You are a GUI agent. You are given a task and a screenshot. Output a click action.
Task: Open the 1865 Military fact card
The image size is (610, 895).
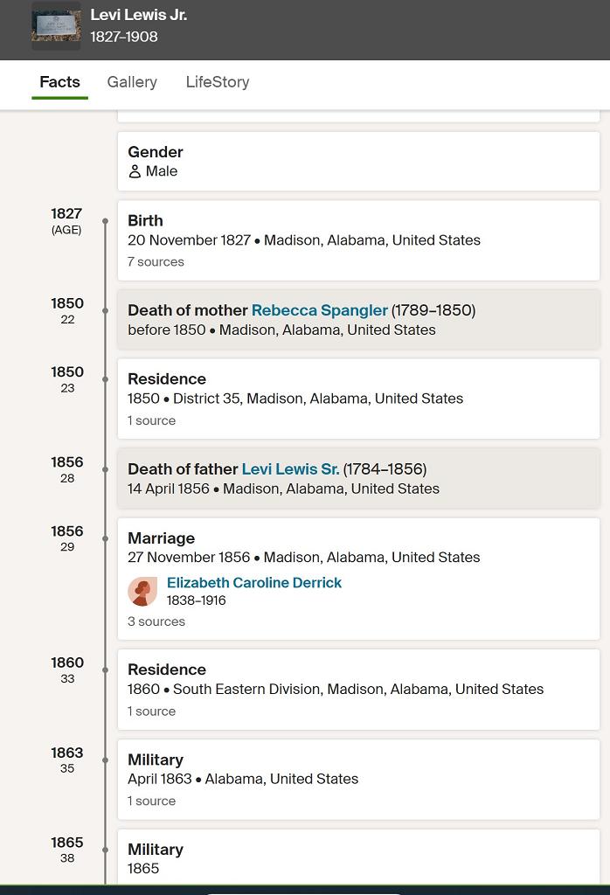[x=358, y=858]
